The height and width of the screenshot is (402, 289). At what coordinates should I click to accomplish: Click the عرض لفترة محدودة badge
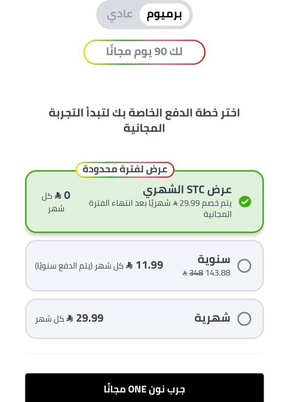pos(125,169)
